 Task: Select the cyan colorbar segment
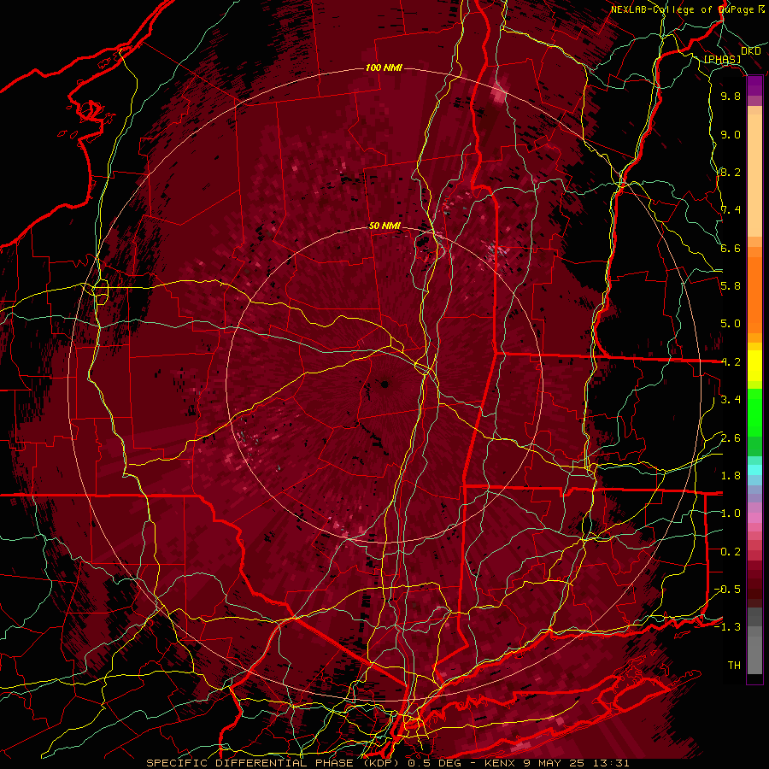coord(754,469)
